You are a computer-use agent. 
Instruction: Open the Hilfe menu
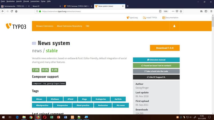tap(49, 1)
